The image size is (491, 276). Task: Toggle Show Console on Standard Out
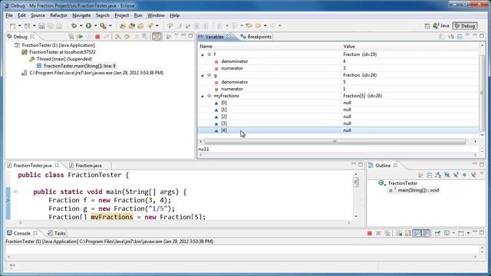417,233
